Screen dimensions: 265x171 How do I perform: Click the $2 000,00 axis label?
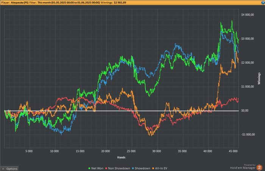[248, 63]
